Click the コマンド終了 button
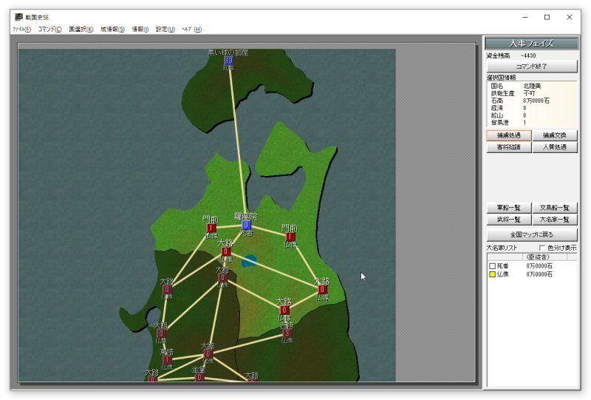The width and height of the screenshot is (591, 400). coord(531,67)
